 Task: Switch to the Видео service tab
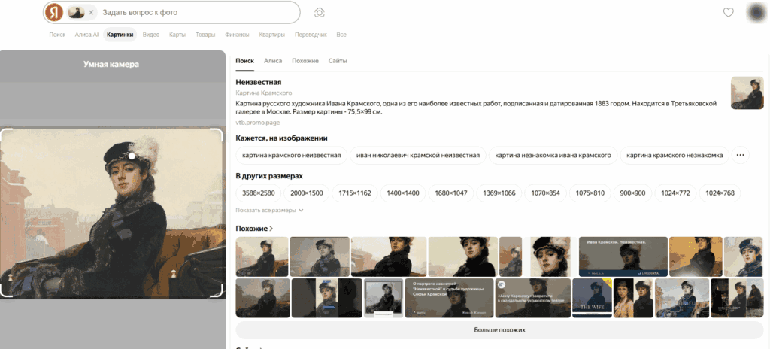[150, 35]
